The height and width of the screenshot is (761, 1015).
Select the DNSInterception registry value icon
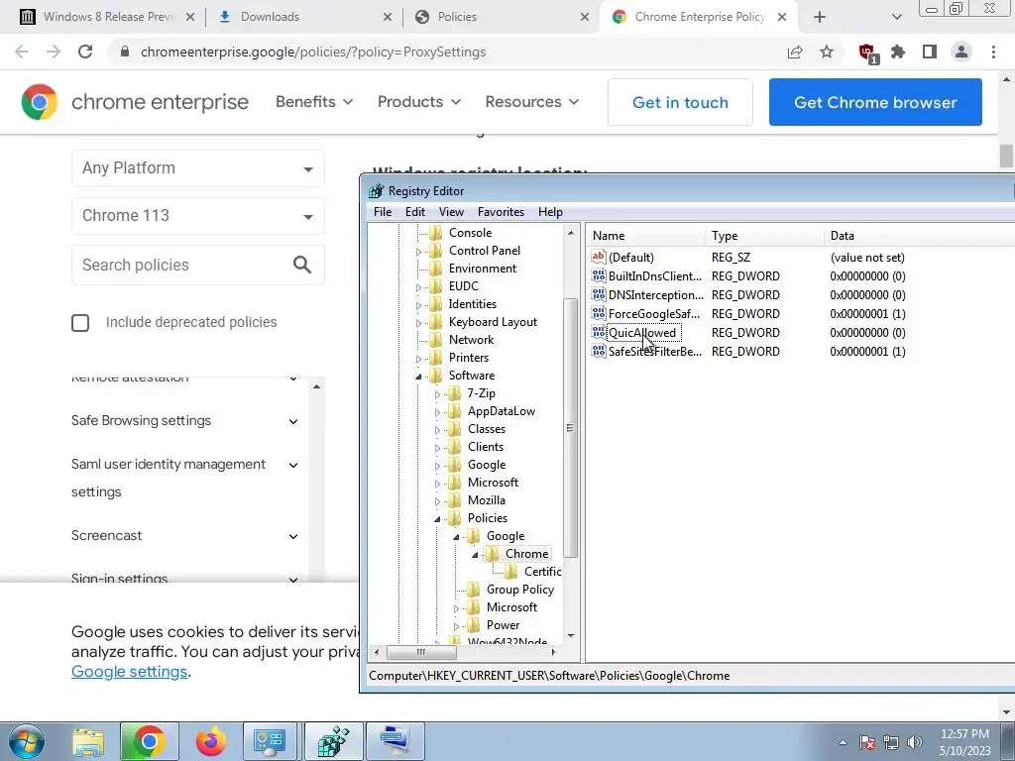pyautogui.click(x=599, y=295)
